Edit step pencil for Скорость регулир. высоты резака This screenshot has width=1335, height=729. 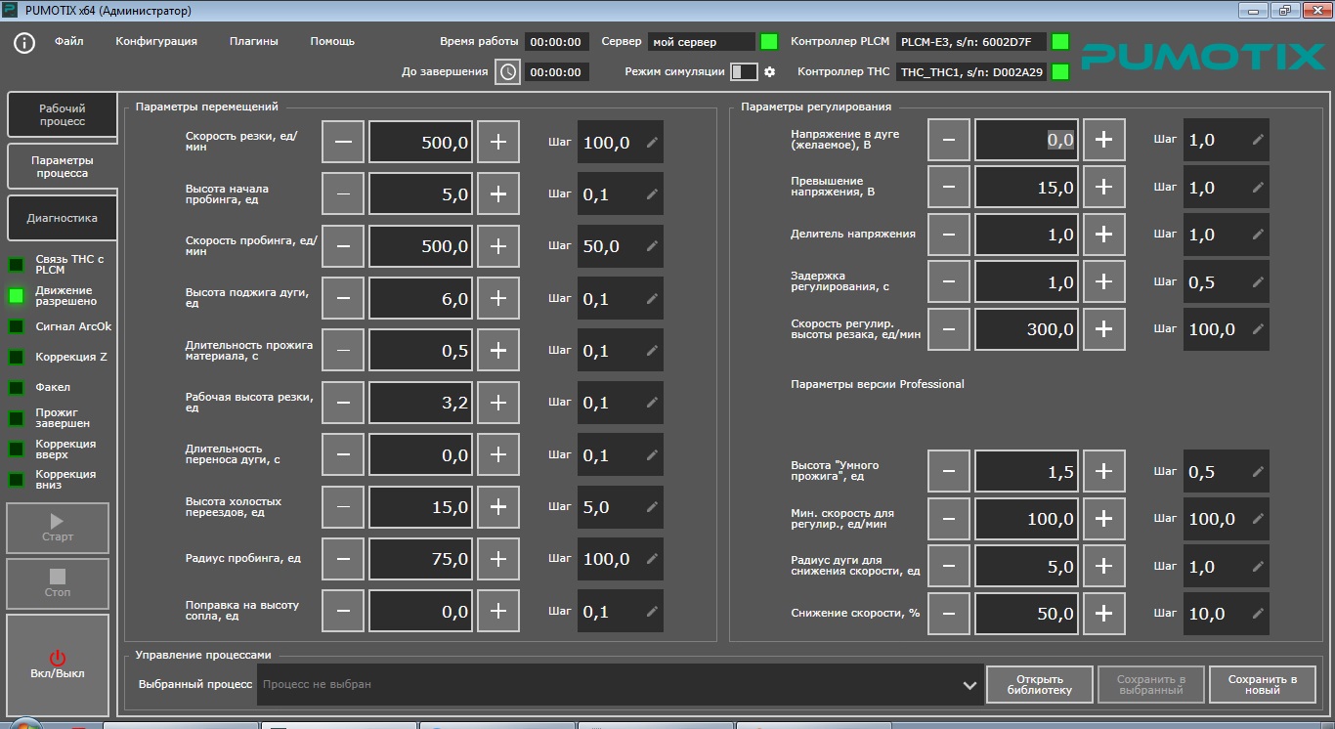[x=1258, y=329]
